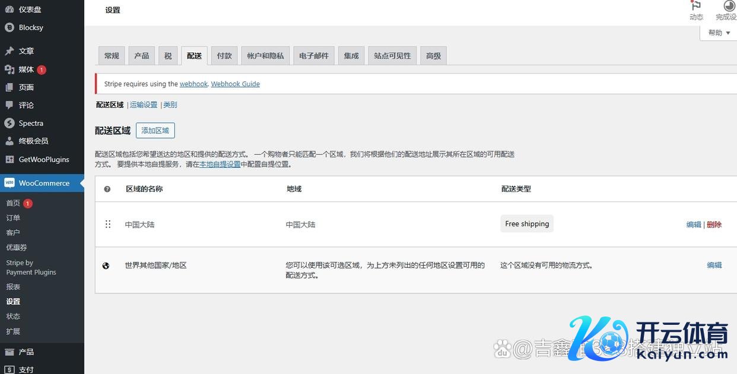
Task: Click the Dashboard gauge icon in sidebar
Action: coord(9,9)
